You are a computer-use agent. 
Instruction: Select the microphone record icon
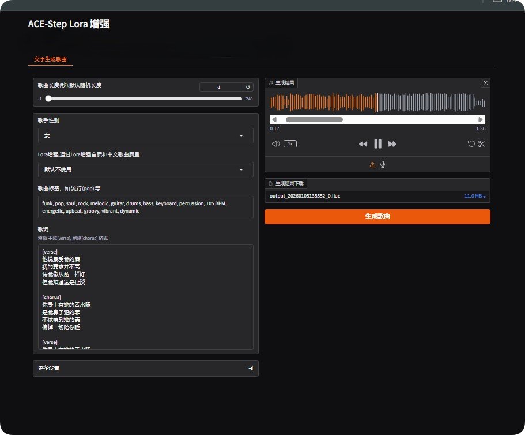[383, 164]
